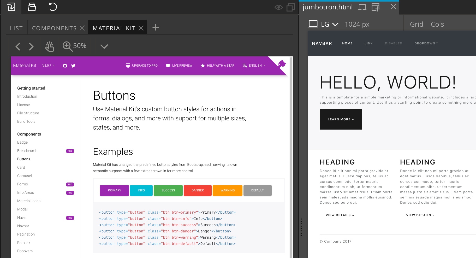Screen dimensions: 476x258
Task: Open License in docs sidebar
Action: point(23,105)
